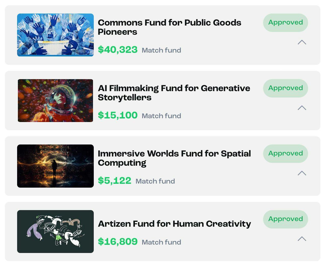327x266 pixels.
Task: Click the Immersive Worlds Fund for Spatial Computing title
Action: (x=174, y=158)
